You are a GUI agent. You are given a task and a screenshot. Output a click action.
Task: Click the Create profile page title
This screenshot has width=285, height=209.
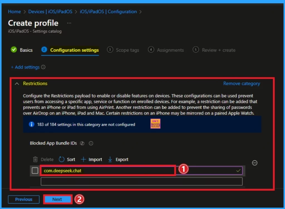33,23
